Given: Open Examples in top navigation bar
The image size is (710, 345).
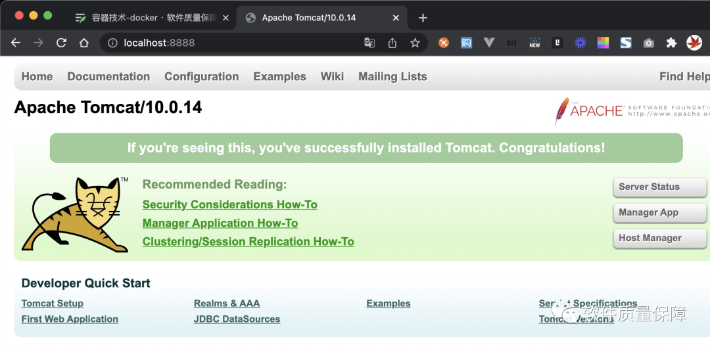Looking at the screenshot, I should [280, 76].
